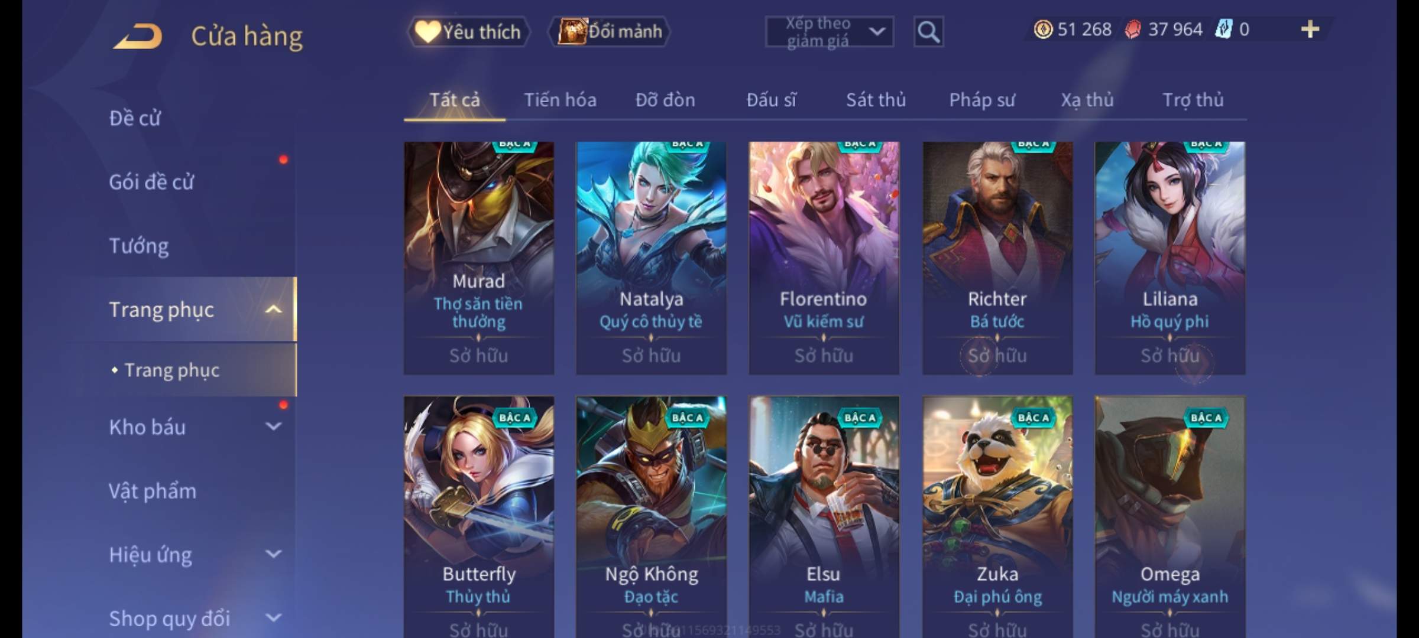
Task: Open Đổi mảnh fragment exchange
Action: pyautogui.click(x=610, y=31)
